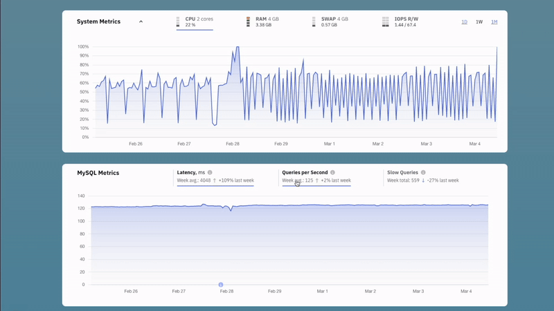The height and width of the screenshot is (311, 554).
Task: Click the MySQL Metrics title
Action: pos(98,173)
